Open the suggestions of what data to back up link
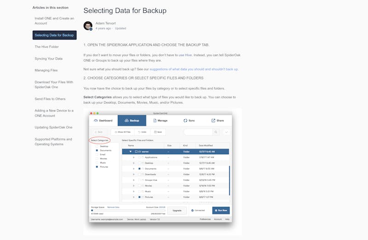The image size is (368, 240). point(194,69)
